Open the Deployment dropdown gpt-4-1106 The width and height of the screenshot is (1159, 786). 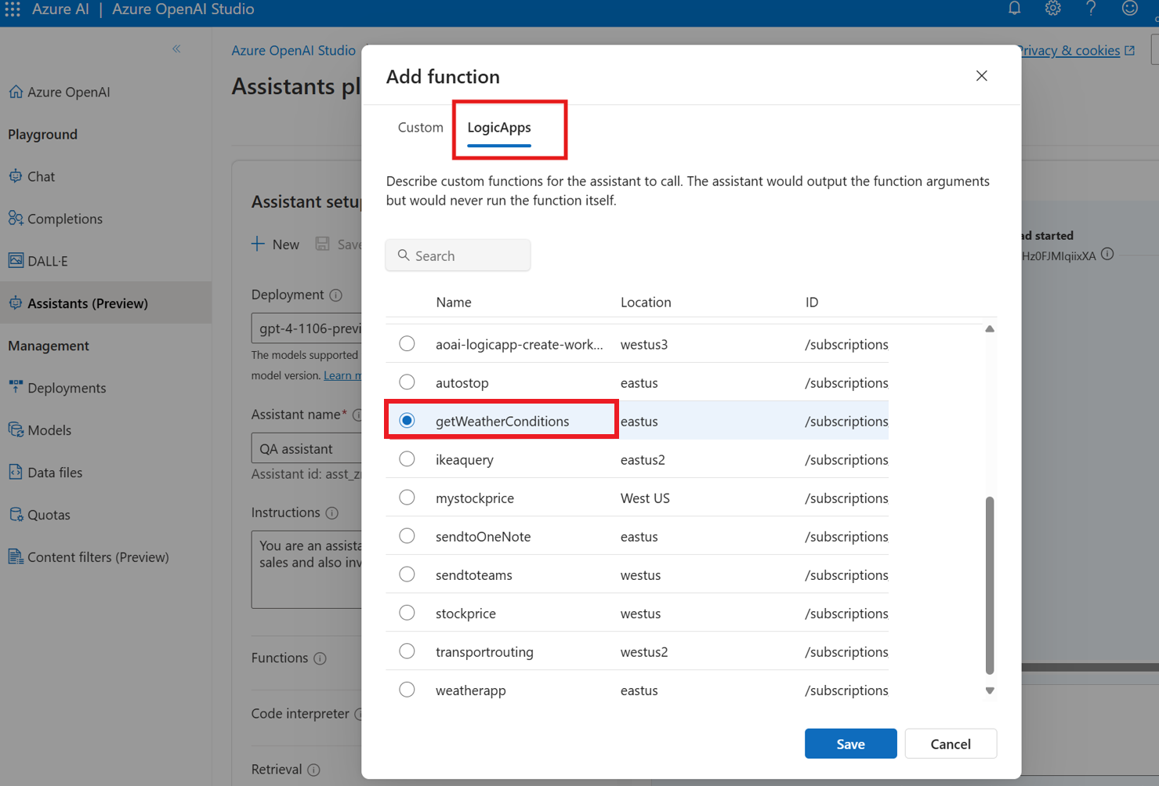point(306,328)
